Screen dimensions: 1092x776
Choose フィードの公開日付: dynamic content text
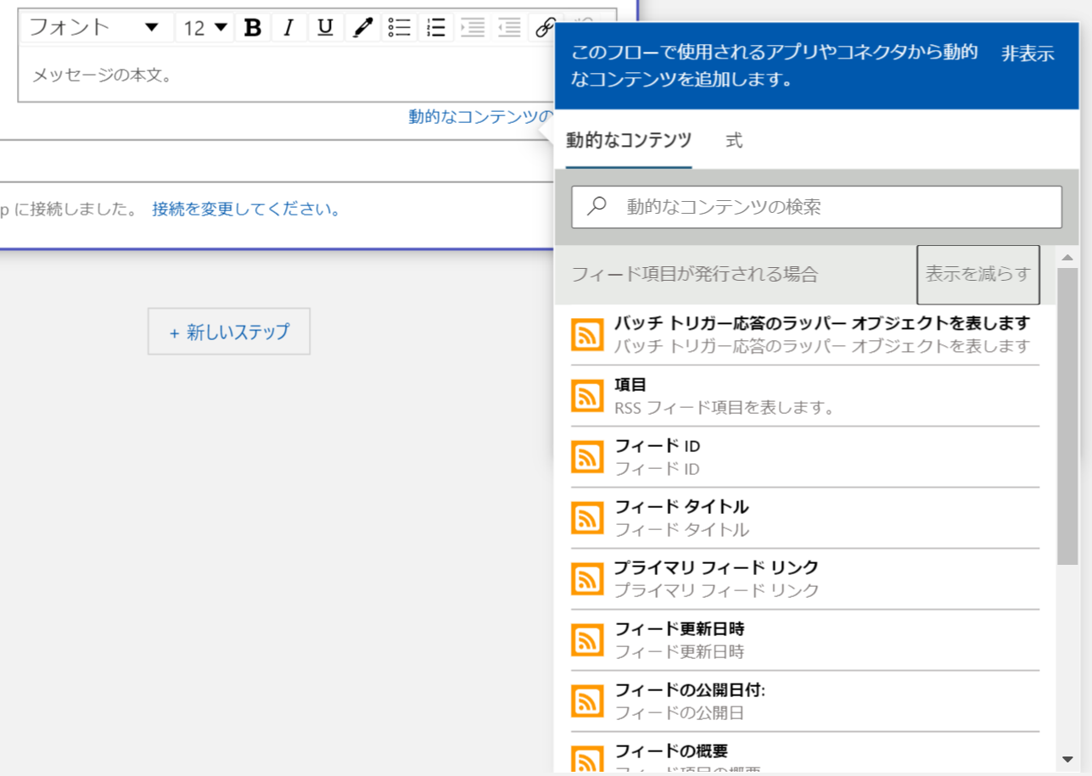(690, 689)
